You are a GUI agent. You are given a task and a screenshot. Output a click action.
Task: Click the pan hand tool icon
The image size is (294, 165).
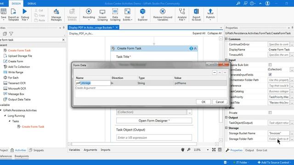[183, 150]
